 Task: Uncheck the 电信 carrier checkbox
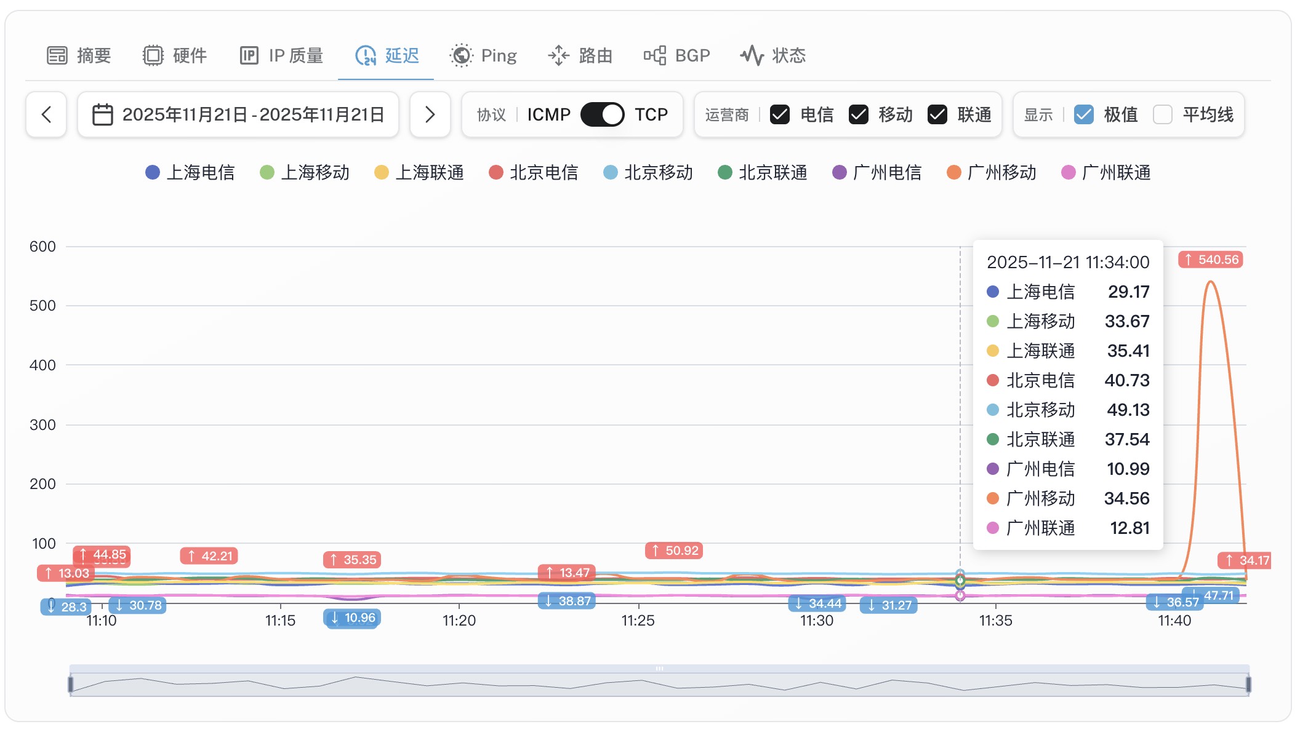[780, 115]
